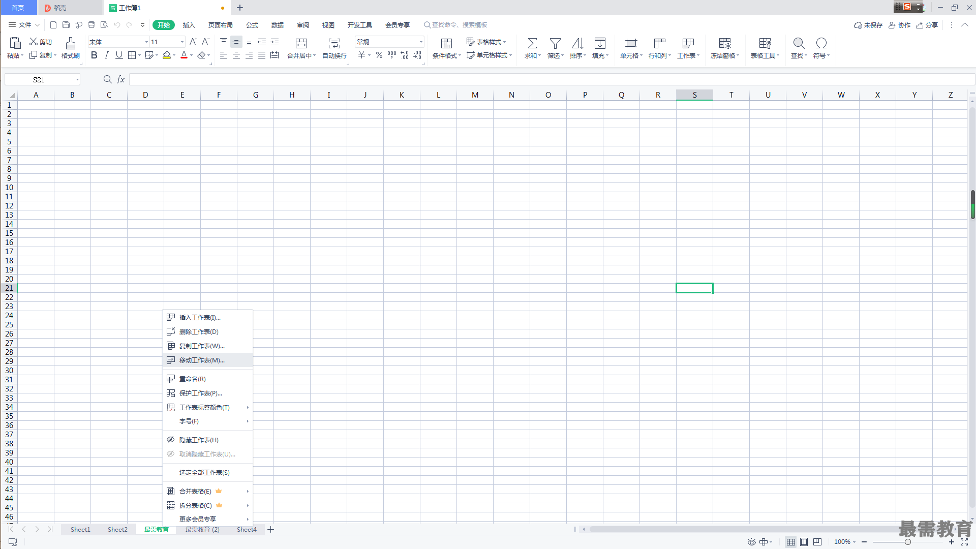This screenshot has width=976, height=549.
Task: Apply the fill color bucket
Action: tap(167, 55)
